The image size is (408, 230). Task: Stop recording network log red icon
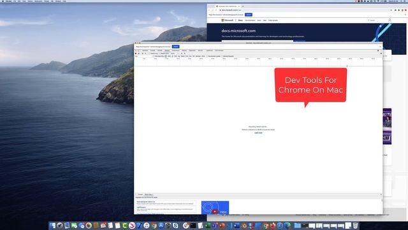click(x=136, y=54)
